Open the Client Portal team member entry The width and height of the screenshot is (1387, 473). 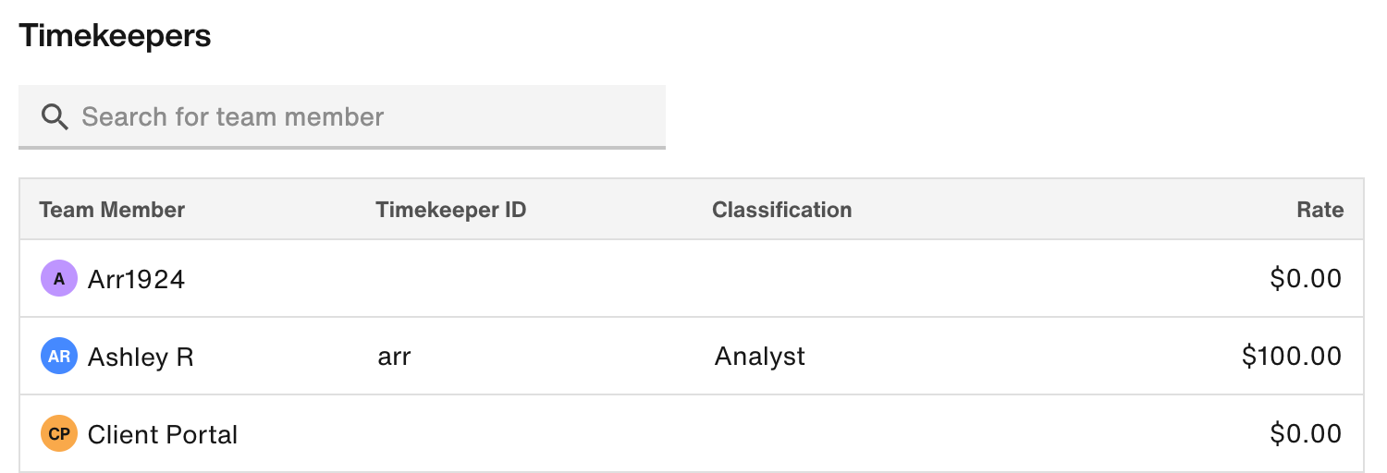[x=163, y=434]
